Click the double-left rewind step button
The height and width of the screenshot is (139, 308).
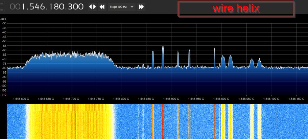(102, 7)
